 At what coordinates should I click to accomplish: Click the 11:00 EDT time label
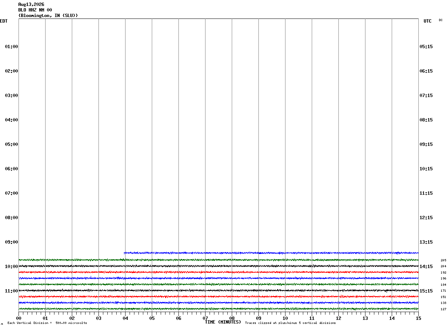11,291
